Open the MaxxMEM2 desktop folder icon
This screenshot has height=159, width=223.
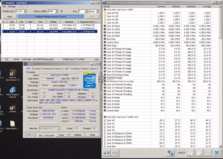click(13, 125)
